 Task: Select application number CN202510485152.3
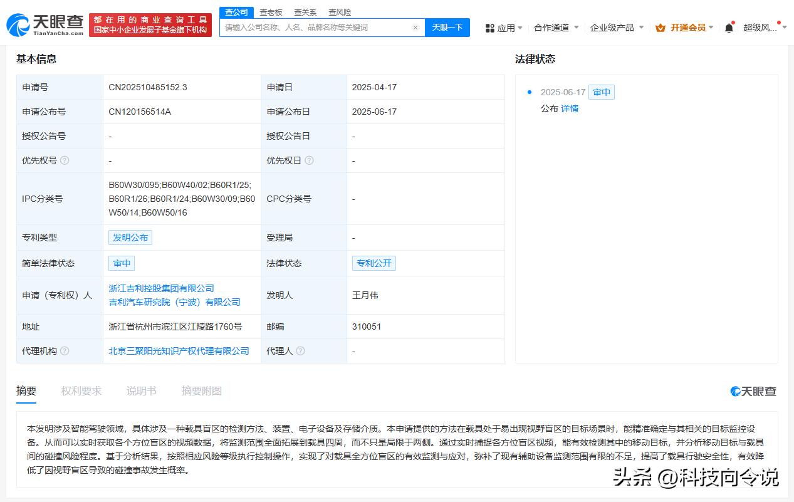[x=148, y=87]
